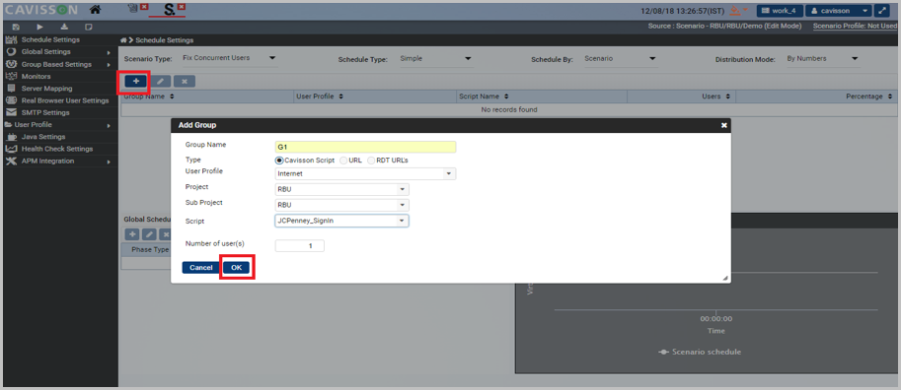Click the Health Check chart icon

point(10,149)
